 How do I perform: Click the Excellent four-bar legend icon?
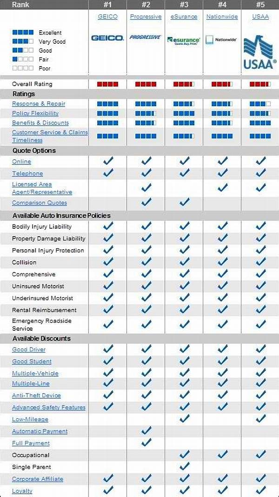23,33
